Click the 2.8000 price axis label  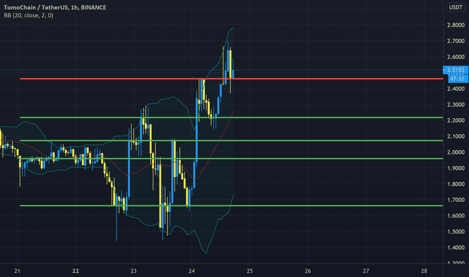coord(455,25)
